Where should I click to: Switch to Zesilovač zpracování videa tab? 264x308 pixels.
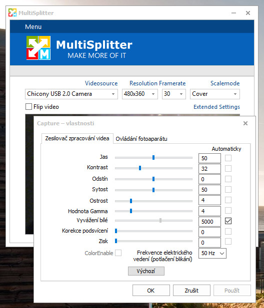[x=77, y=138]
